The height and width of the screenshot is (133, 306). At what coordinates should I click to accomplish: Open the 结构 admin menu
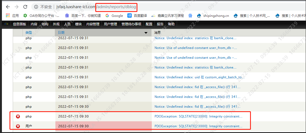coord(45,24)
